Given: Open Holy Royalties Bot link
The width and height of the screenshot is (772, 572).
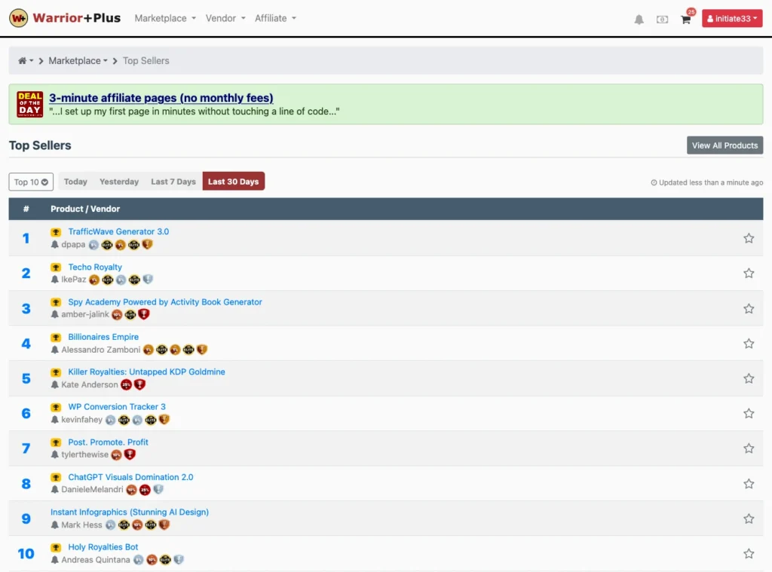Looking at the screenshot, I should [x=103, y=547].
